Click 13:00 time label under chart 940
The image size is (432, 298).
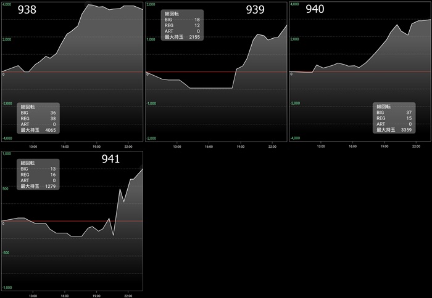pyautogui.click(x=321, y=147)
